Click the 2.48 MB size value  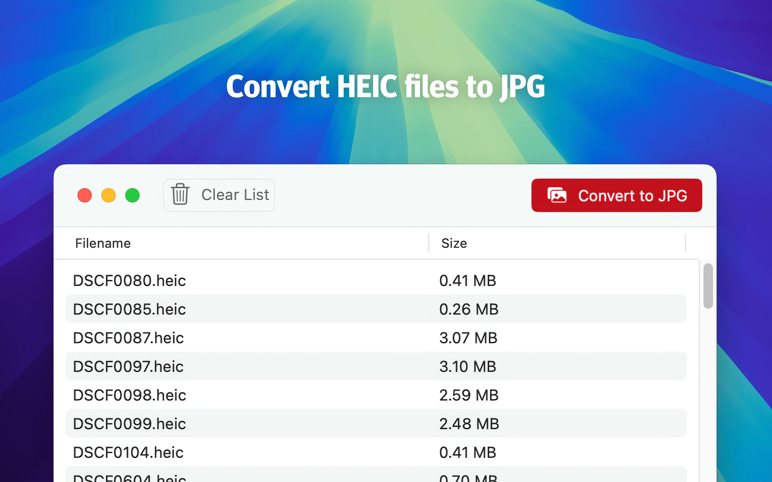coord(469,424)
